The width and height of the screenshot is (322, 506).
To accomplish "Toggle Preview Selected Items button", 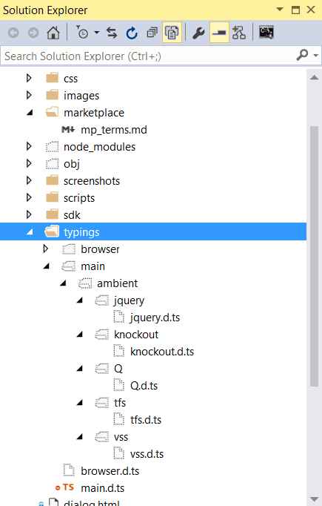I will [x=219, y=32].
